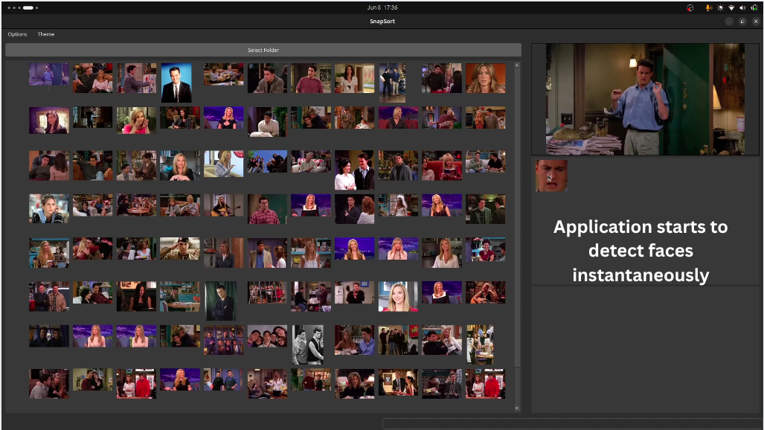Screen dimensions: 764x430
Task: Select man in dark shirt facing red-haired woman
Action: [355, 209]
